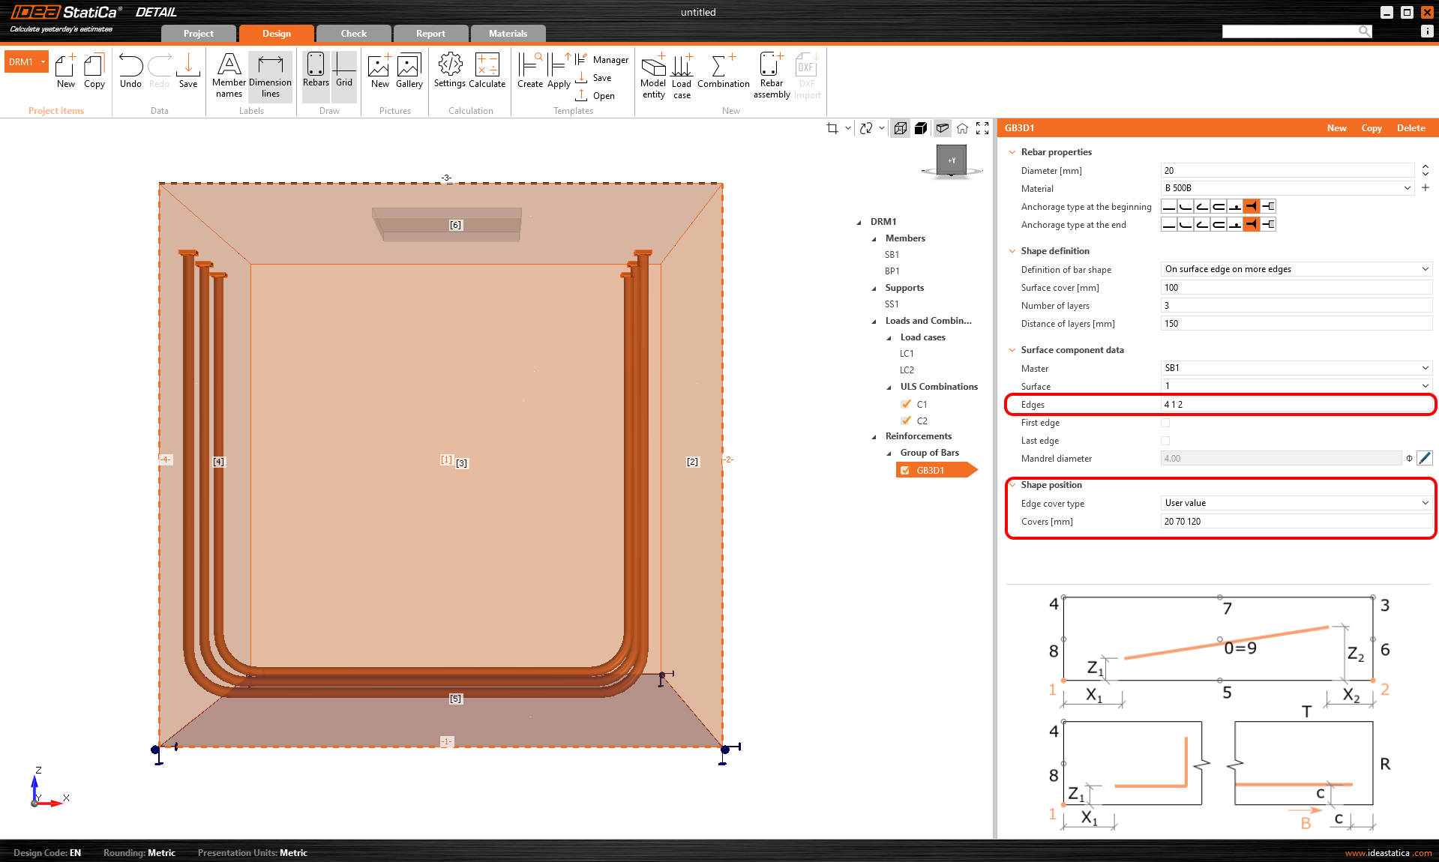Viewport: 1439px width, 862px height.
Task: Enable the First edge checkbox
Action: [x=1165, y=423]
